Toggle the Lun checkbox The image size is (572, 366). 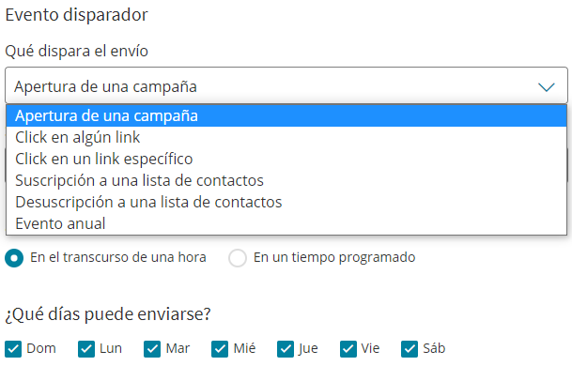(86, 349)
